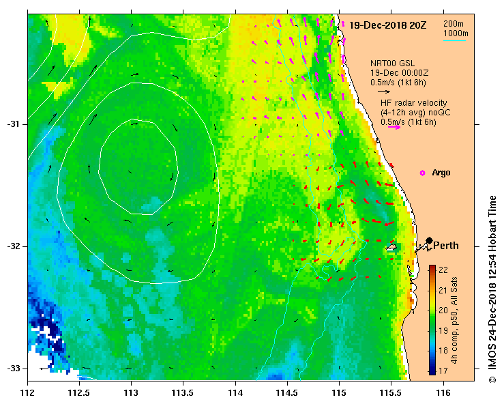Click the -33 latitude axis label
The width and height of the screenshot is (504, 404).
pyautogui.click(x=13, y=369)
